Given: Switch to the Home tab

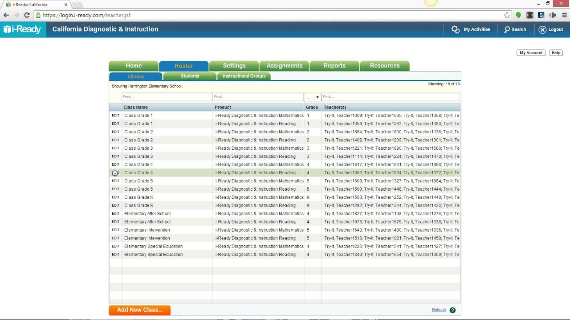Looking at the screenshot, I should [x=134, y=66].
